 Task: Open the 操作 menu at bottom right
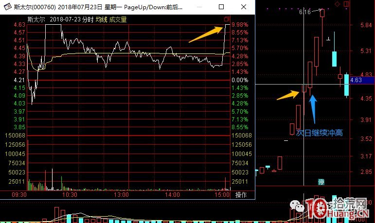pos(241,195)
